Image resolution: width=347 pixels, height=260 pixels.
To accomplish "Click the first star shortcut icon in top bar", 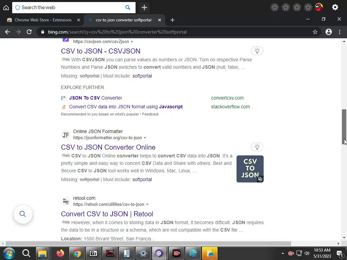I will click(x=274, y=7).
